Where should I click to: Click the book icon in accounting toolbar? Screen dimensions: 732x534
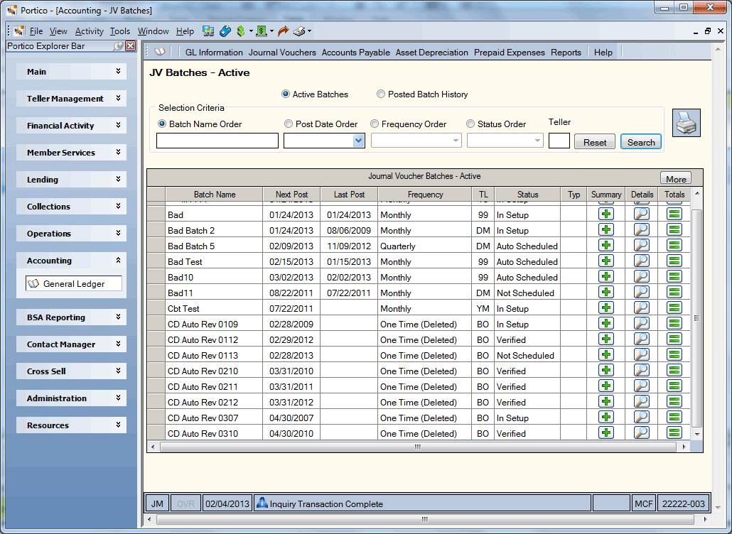(160, 52)
